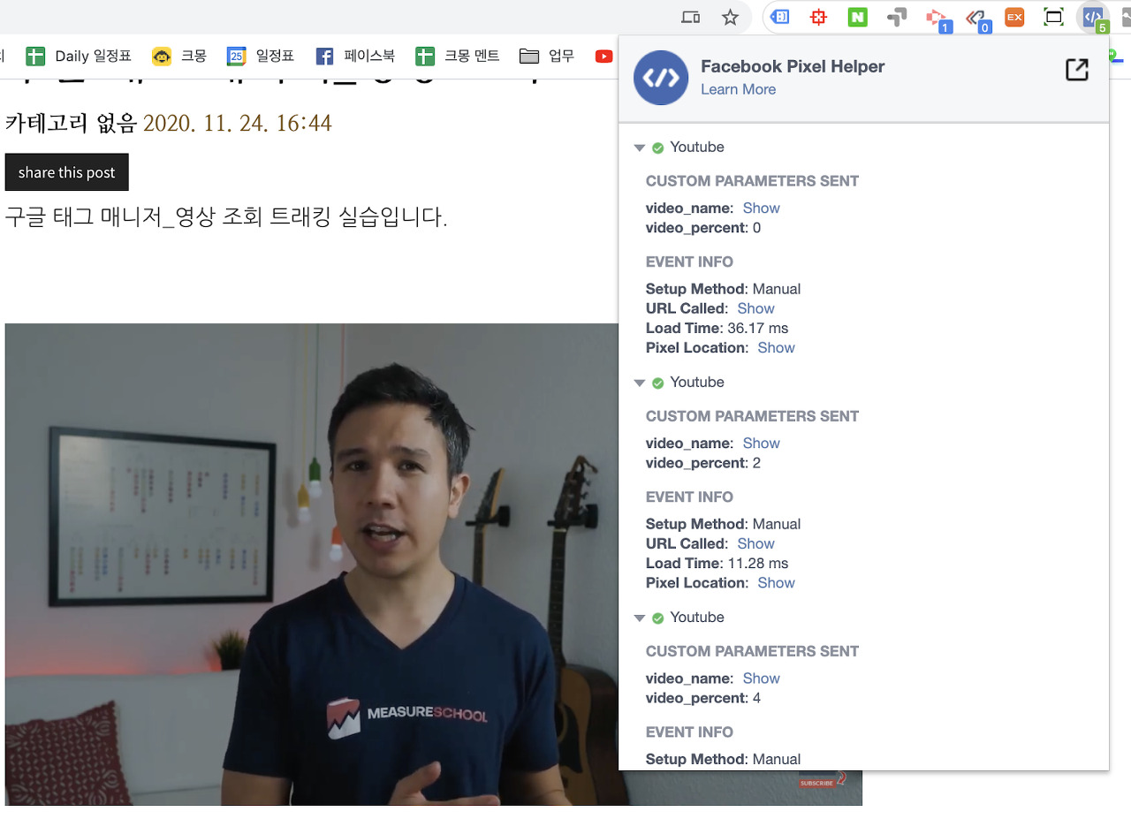
Task: Click the device cast icon in address bar
Action: 691,17
